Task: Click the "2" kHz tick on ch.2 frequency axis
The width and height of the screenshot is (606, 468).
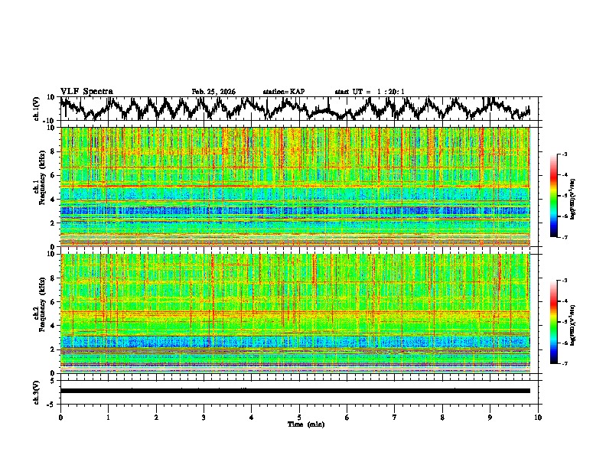Action: pyautogui.click(x=54, y=349)
